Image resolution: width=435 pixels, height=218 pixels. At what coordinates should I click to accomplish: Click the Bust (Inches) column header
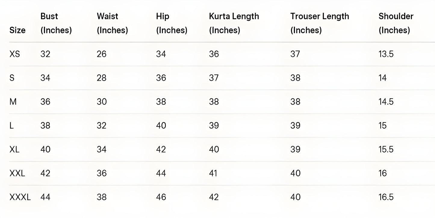[x=56, y=23]
